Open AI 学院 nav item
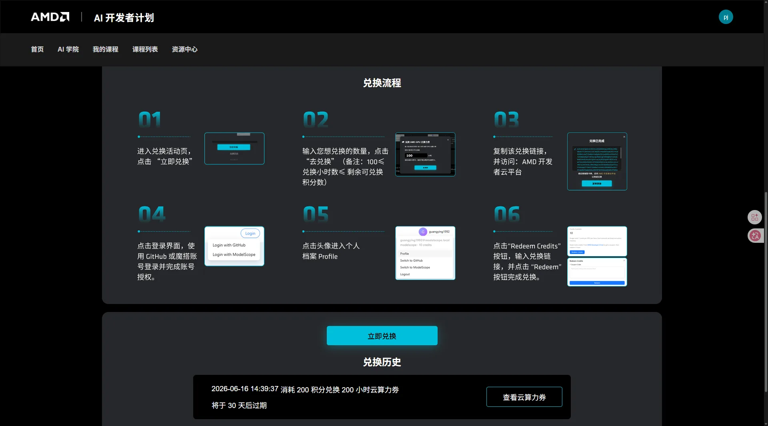The width and height of the screenshot is (768, 426). 68,49
